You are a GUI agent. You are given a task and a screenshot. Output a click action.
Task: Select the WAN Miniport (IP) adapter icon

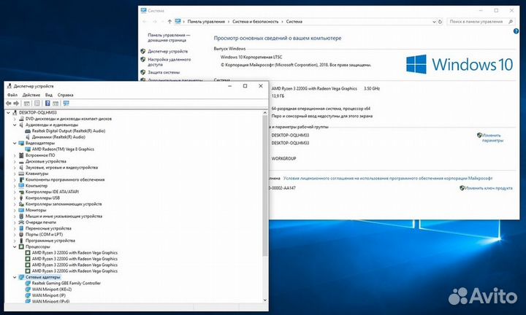28,295
